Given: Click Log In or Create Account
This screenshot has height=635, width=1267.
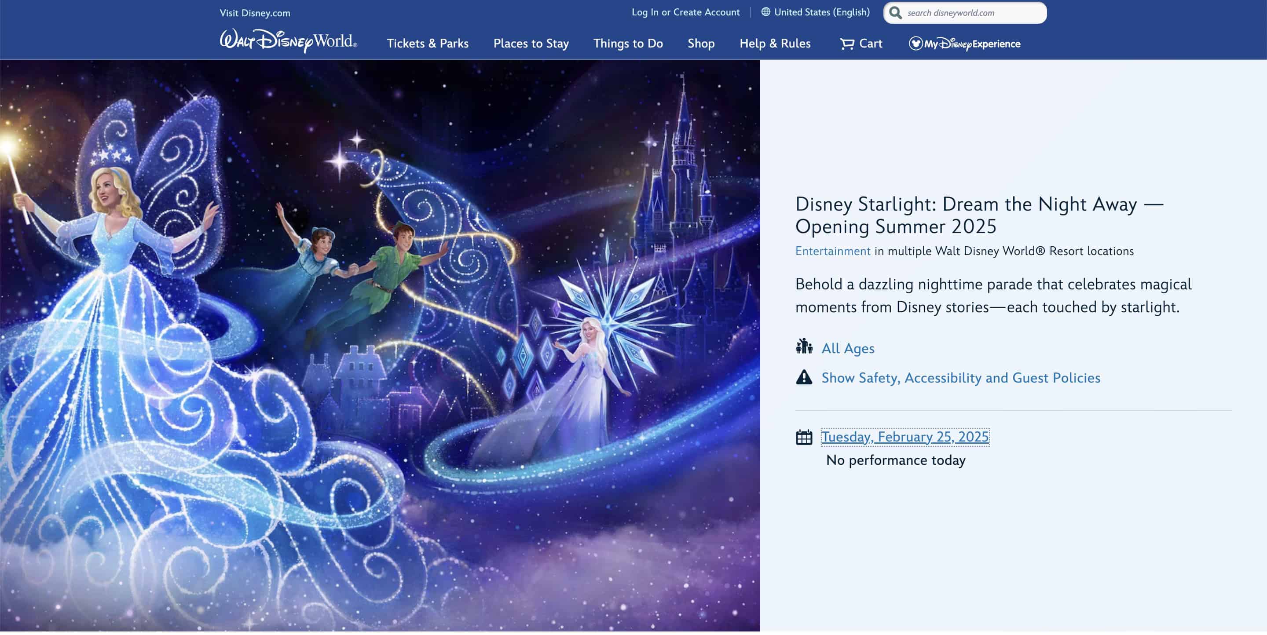Looking at the screenshot, I should click(685, 12).
